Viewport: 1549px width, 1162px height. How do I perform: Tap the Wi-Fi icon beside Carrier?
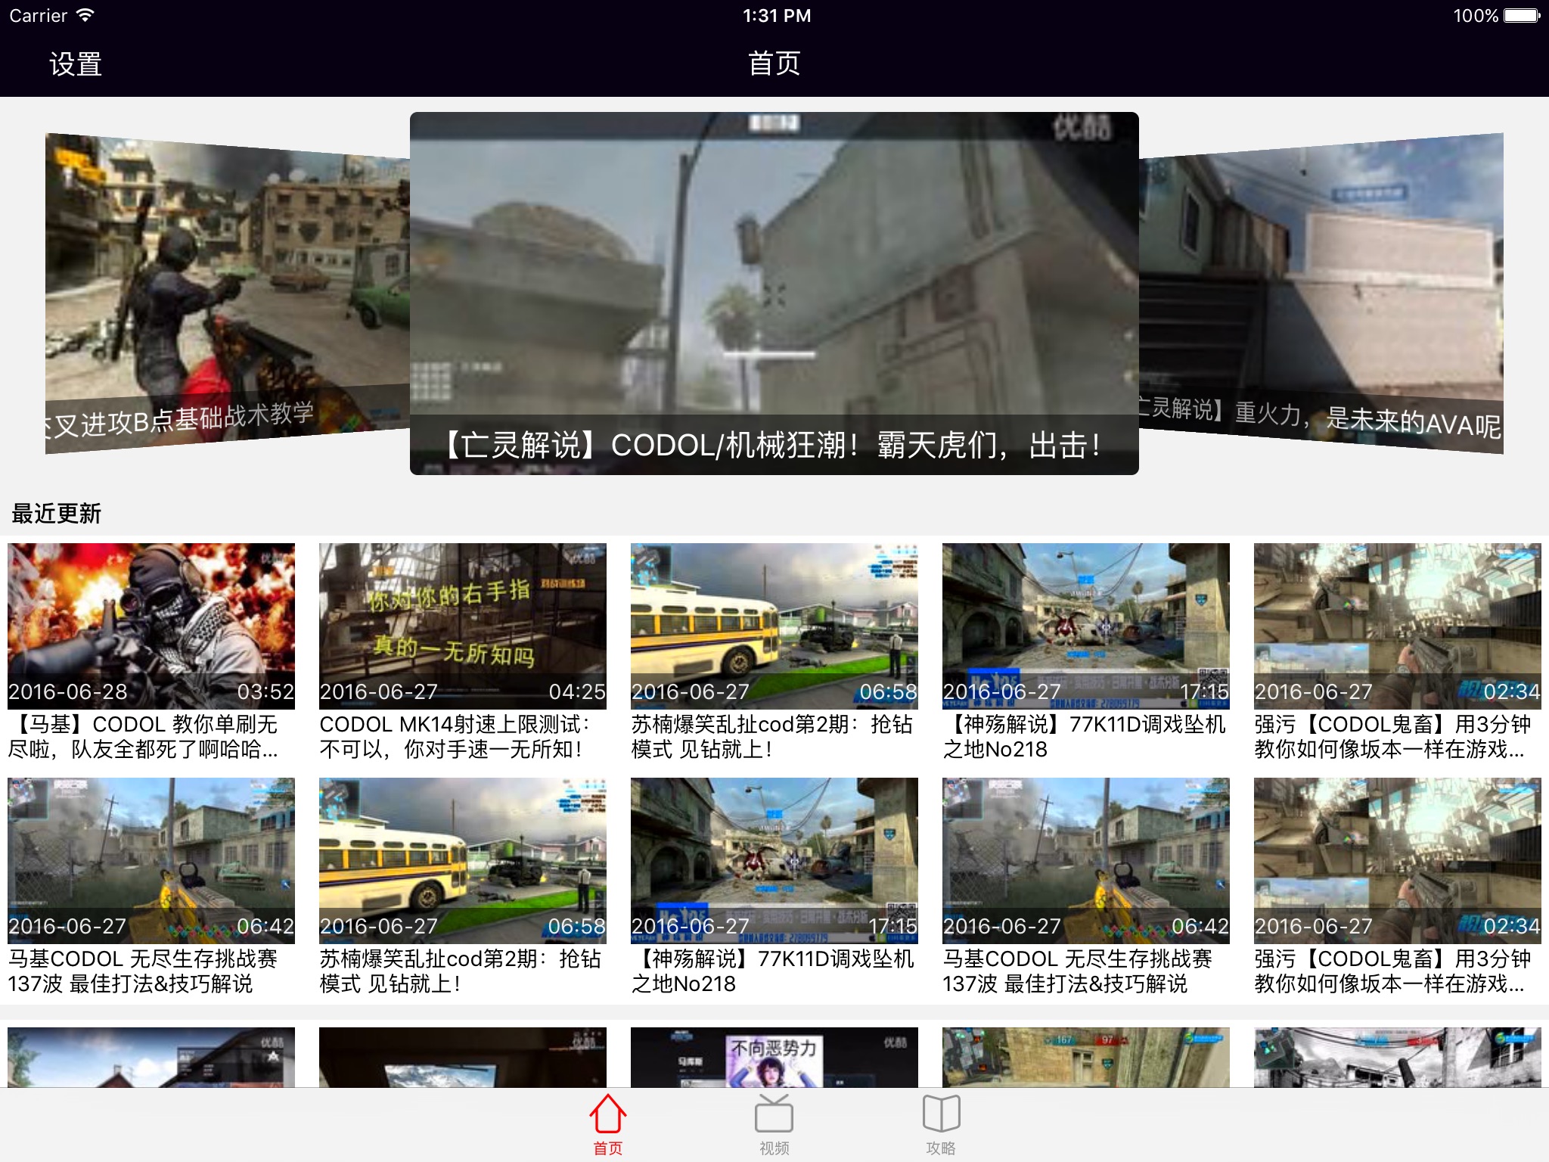click(x=85, y=15)
